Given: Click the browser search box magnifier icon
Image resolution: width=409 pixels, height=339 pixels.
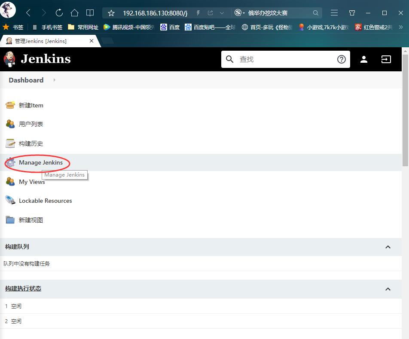Looking at the screenshot, I should 316,13.
